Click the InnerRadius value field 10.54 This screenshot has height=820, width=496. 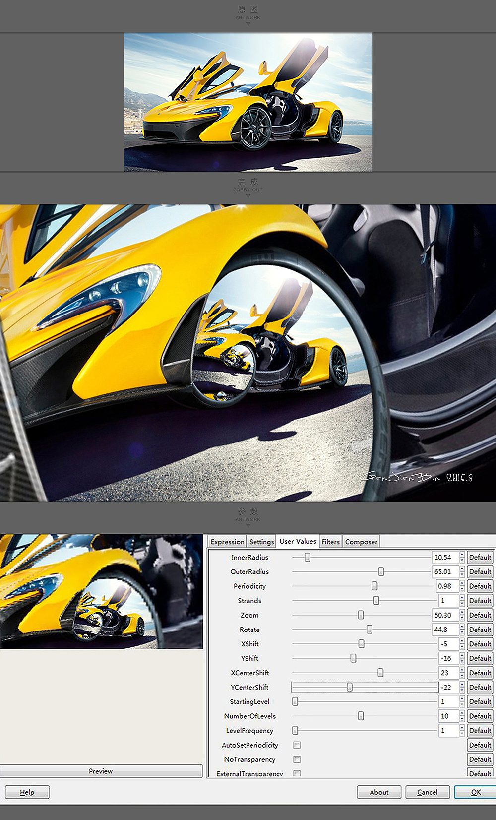click(445, 558)
